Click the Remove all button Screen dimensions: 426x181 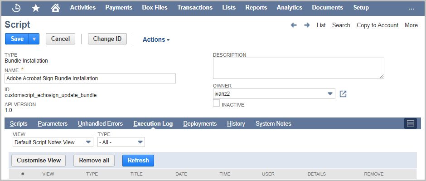coord(94,161)
